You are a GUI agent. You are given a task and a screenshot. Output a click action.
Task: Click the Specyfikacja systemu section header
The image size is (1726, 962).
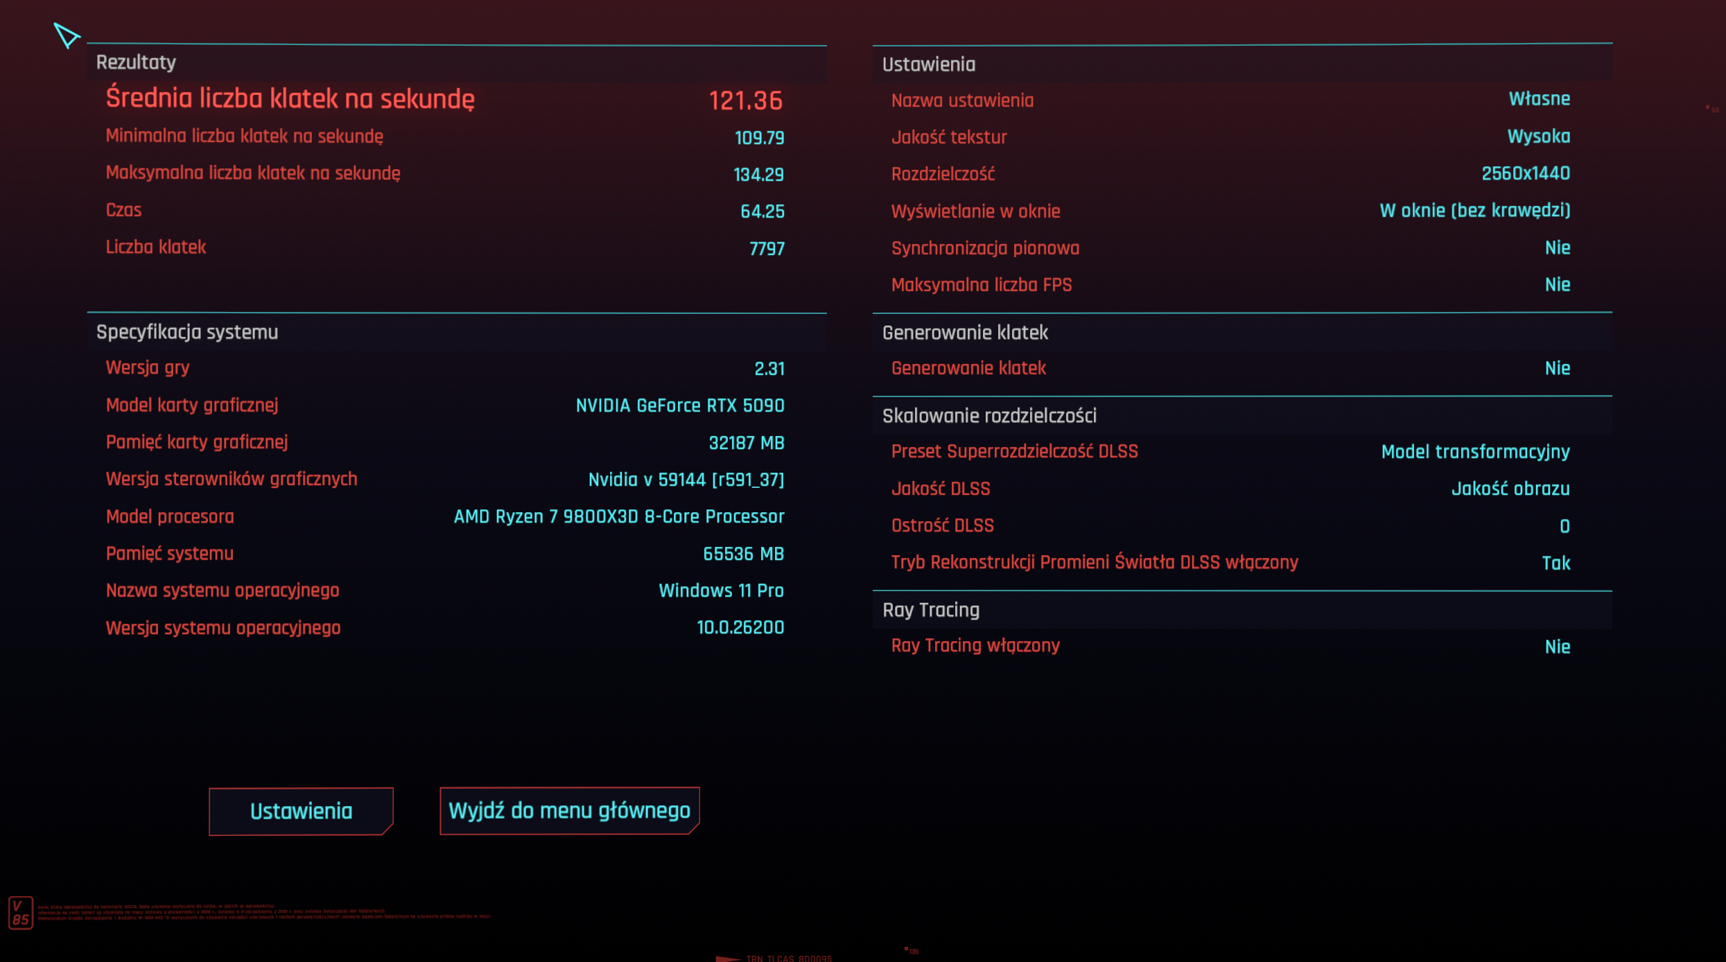click(187, 332)
